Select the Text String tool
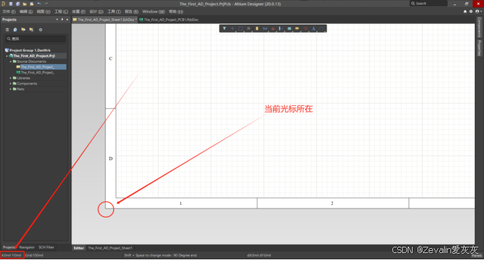The image size is (484, 260). pos(313,29)
